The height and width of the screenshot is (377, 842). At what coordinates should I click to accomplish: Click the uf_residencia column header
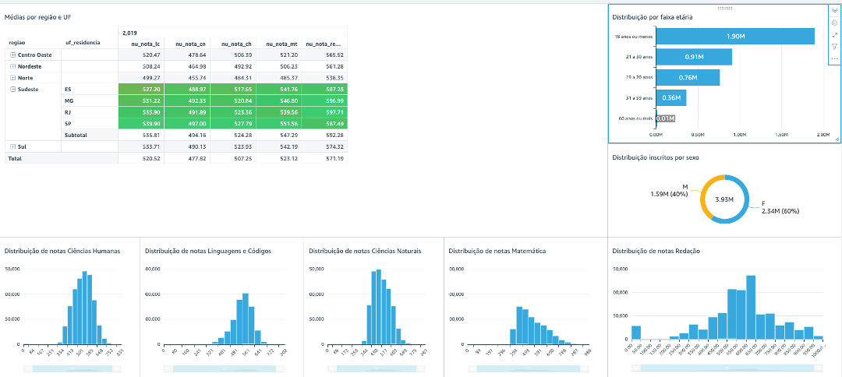click(82, 42)
